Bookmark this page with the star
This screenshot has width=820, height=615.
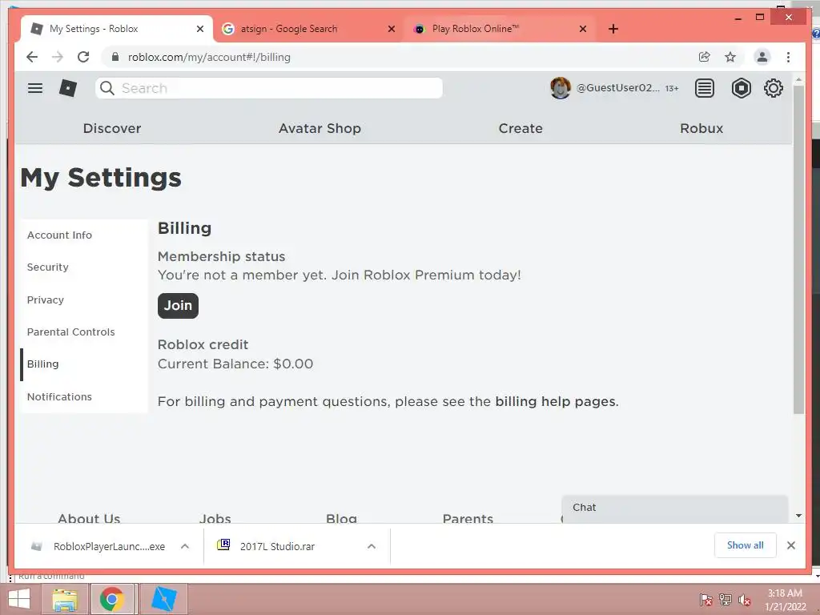730,57
